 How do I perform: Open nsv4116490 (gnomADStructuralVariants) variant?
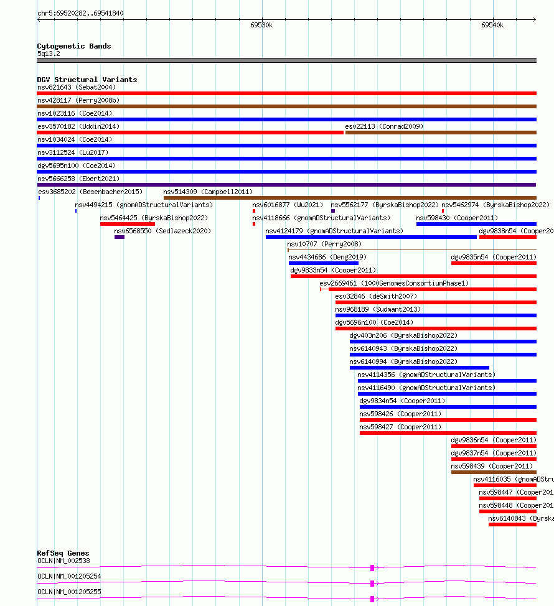point(426,389)
